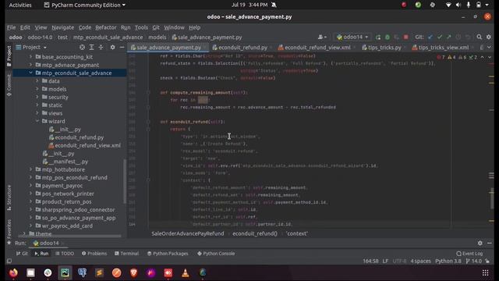Viewport: 499px width, 281px height.
Task: Expand the views folder
Action: pyautogui.click(x=37, y=113)
